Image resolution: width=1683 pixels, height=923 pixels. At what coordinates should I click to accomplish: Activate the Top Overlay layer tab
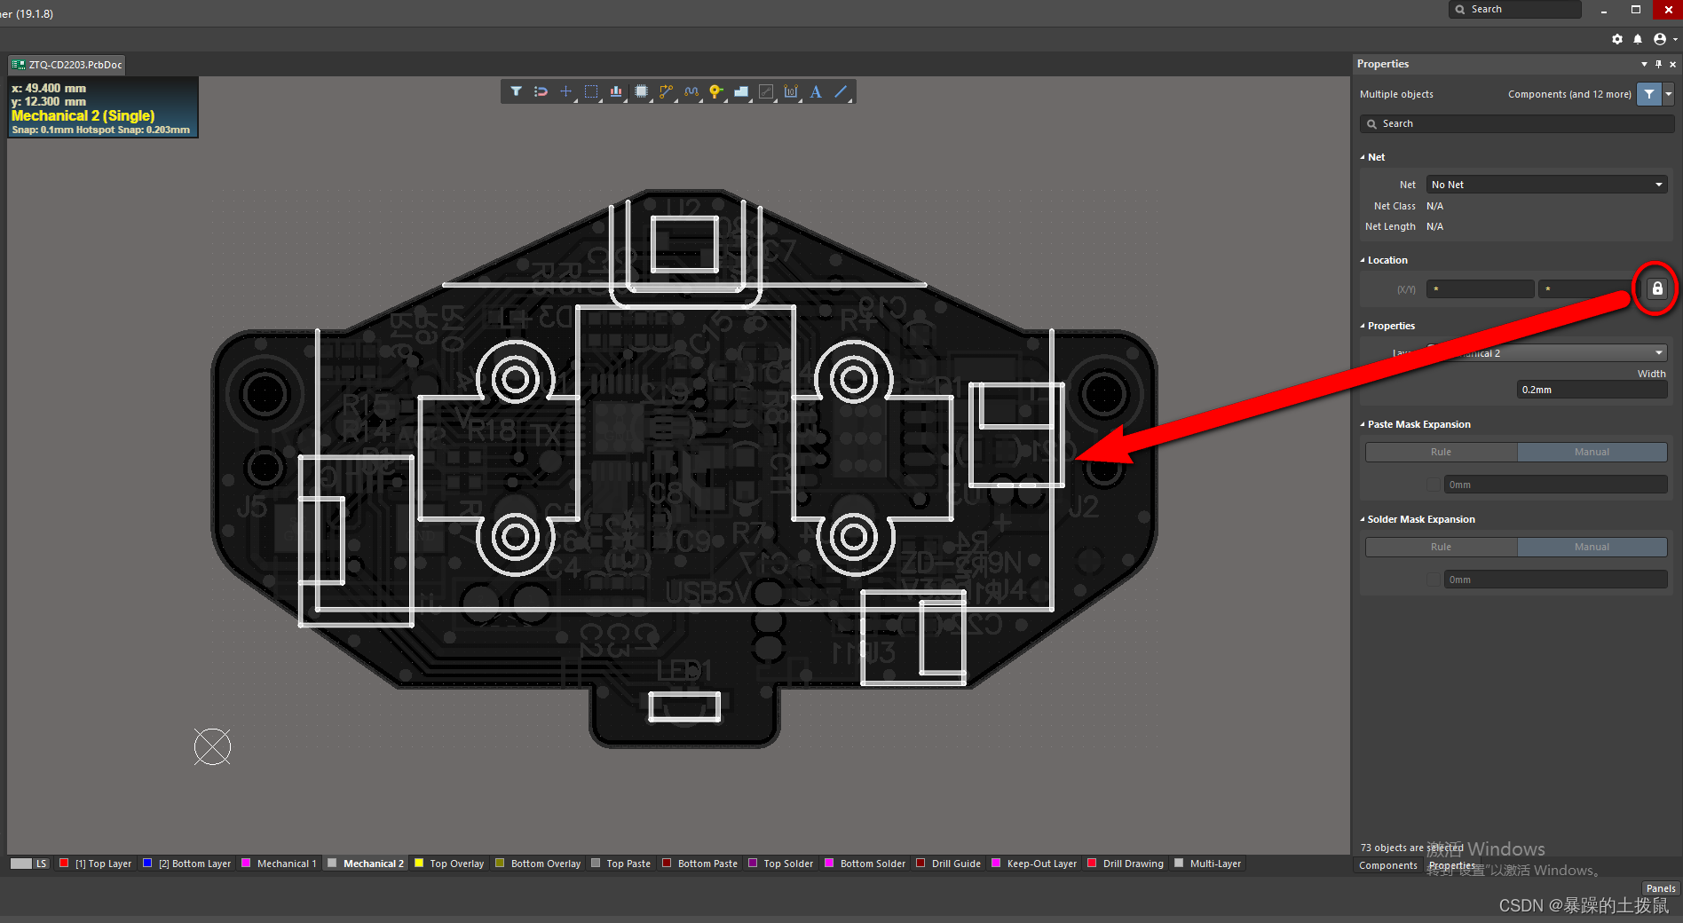pos(449,864)
